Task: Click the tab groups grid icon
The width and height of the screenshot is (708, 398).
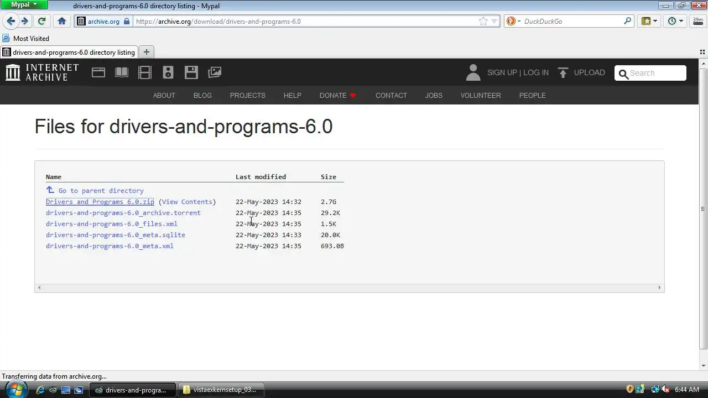Action: [x=702, y=52]
